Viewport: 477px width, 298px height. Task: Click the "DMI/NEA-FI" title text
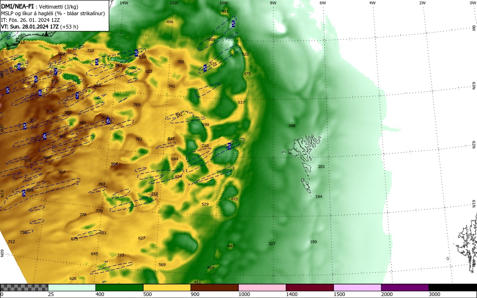pyautogui.click(x=17, y=6)
